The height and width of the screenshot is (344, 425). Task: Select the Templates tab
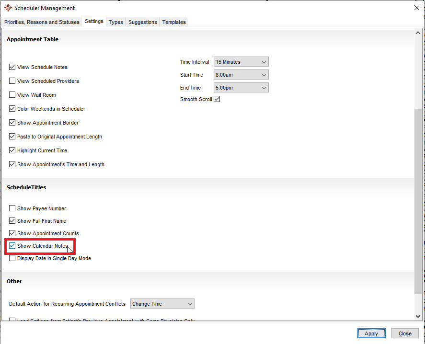[174, 22]
